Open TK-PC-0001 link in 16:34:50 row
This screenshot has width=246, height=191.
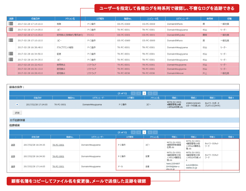(x=58, y=156)
